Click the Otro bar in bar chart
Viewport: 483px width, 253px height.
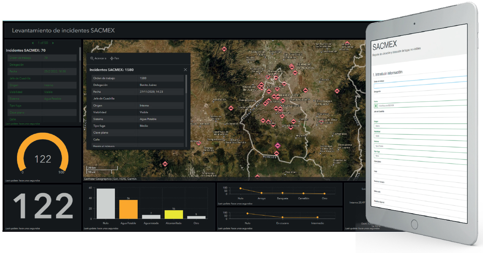(197, 217)
